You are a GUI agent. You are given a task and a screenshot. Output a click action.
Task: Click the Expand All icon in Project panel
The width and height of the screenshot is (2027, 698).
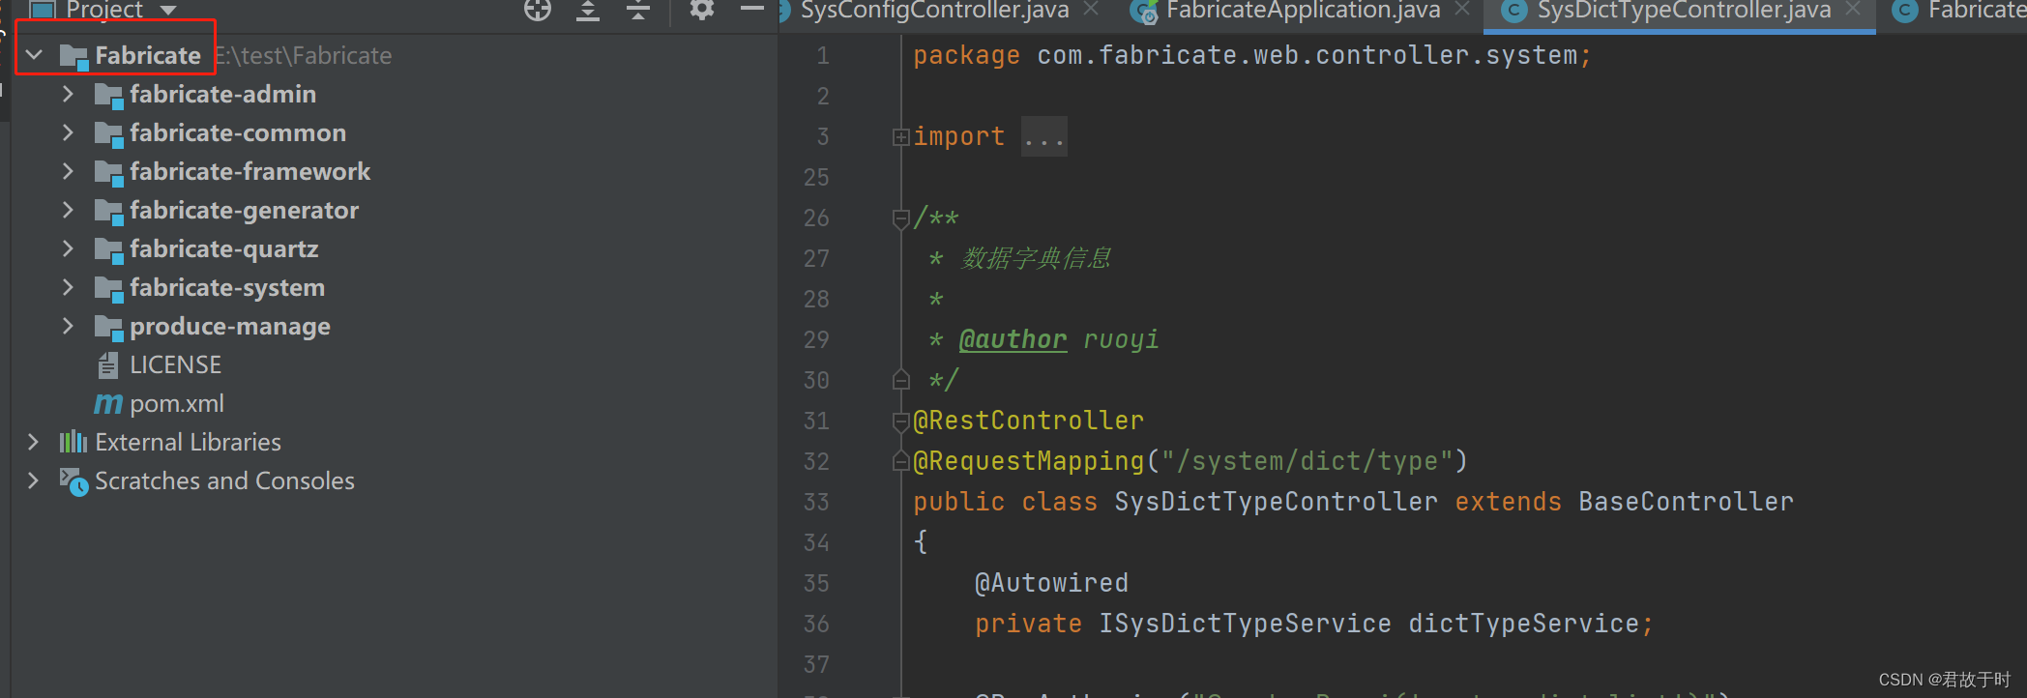coord(588,10)
